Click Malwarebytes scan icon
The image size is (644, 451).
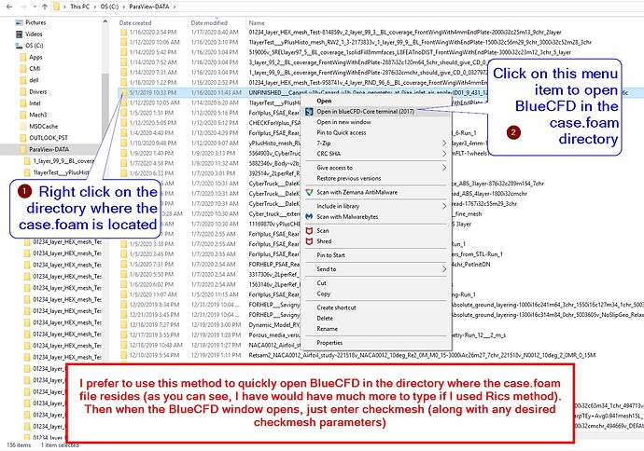[x=309, y=216]
